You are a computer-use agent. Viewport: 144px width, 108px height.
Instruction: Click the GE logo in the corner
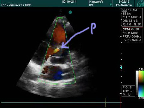tap(140, 4)
